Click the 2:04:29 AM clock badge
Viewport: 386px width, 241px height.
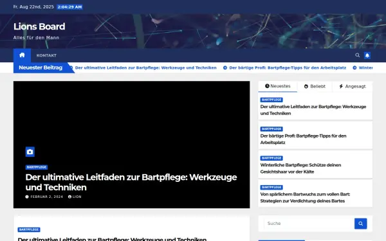69,7
